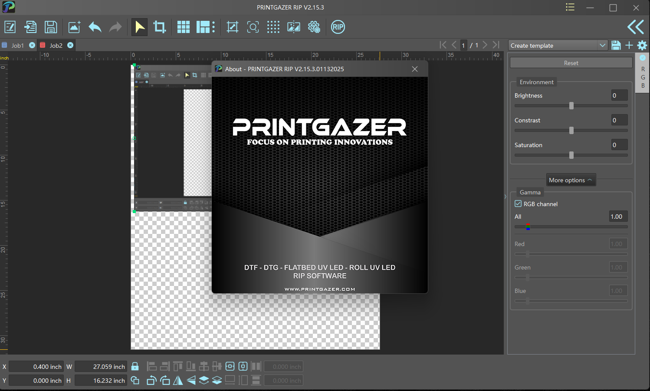Toggle the aspect ratio lock

point(135,366)
